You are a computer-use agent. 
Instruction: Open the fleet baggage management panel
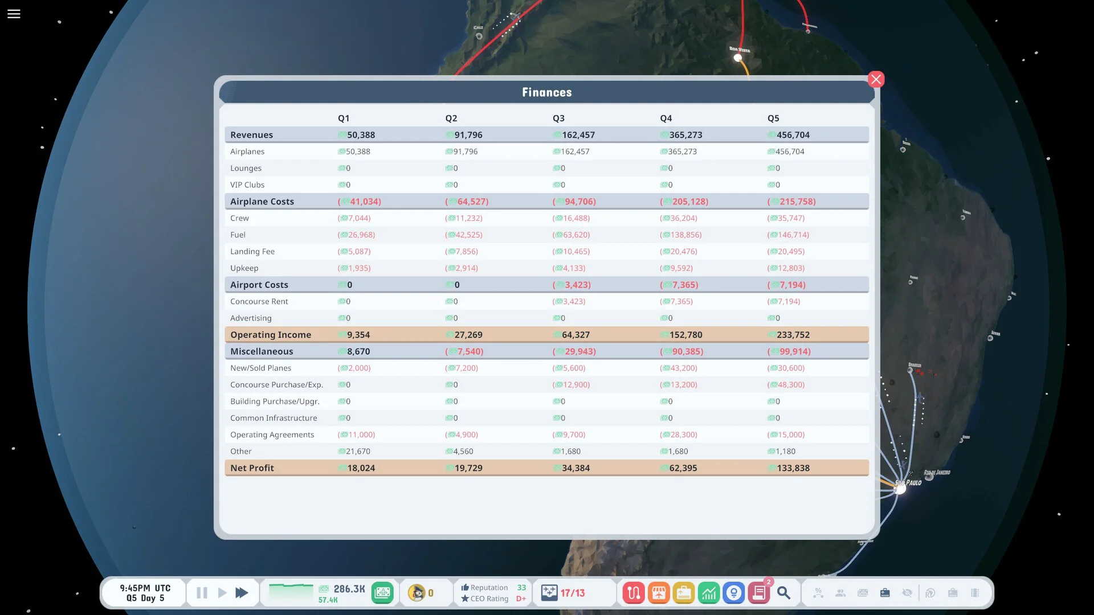683,592
